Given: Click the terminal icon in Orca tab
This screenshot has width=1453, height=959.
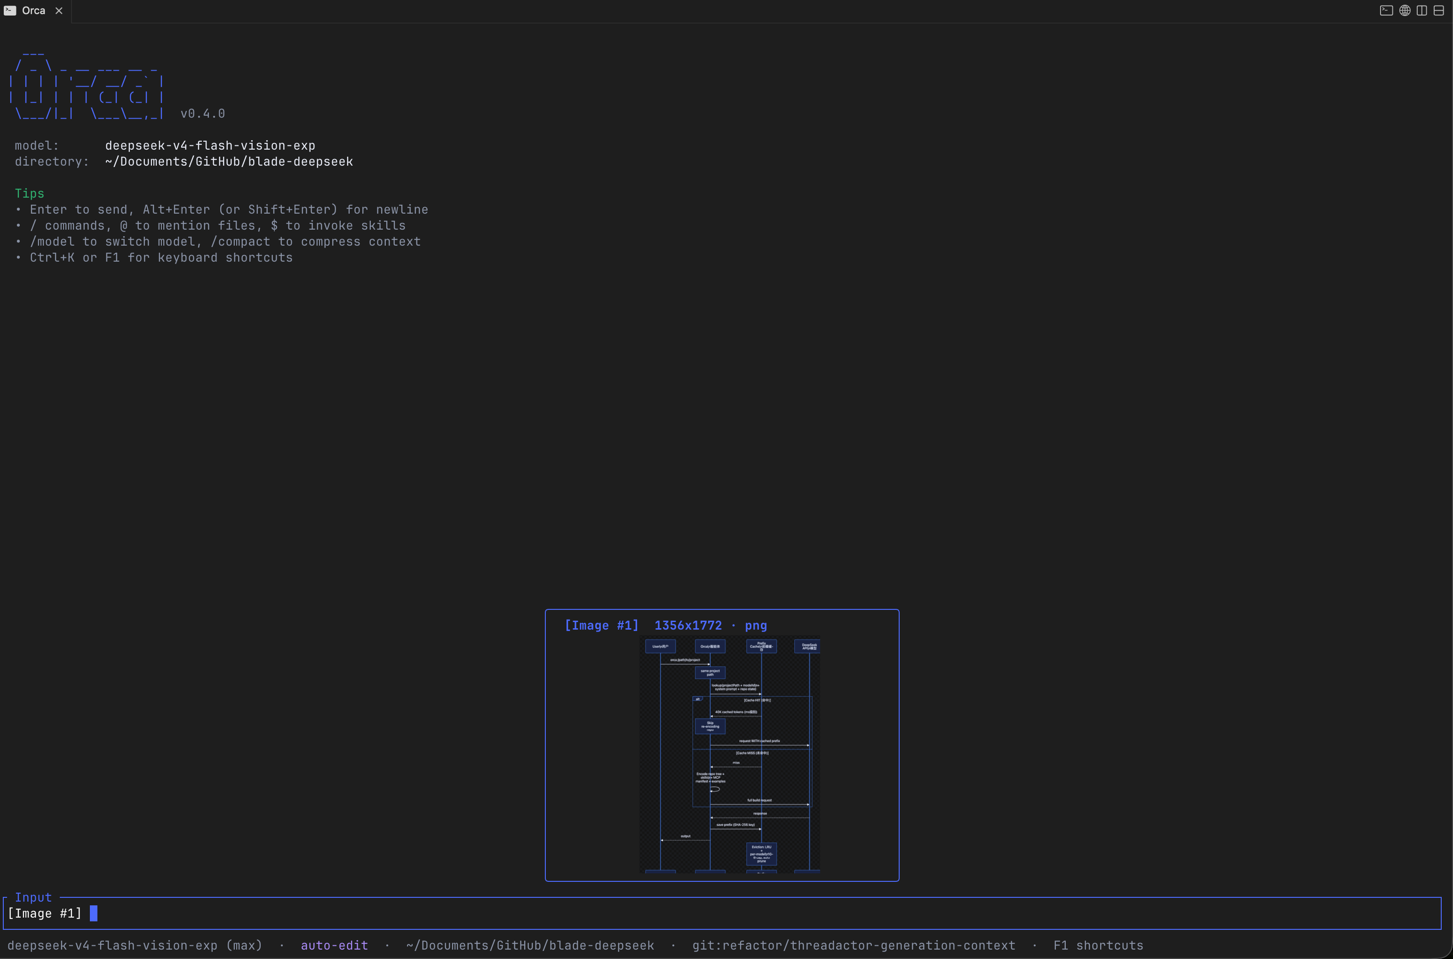Looking at the screenshot, I should coord(10,10).
